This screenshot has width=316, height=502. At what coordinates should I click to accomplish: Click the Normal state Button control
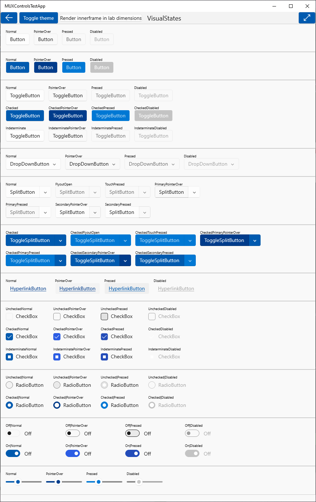coord(17,39)
